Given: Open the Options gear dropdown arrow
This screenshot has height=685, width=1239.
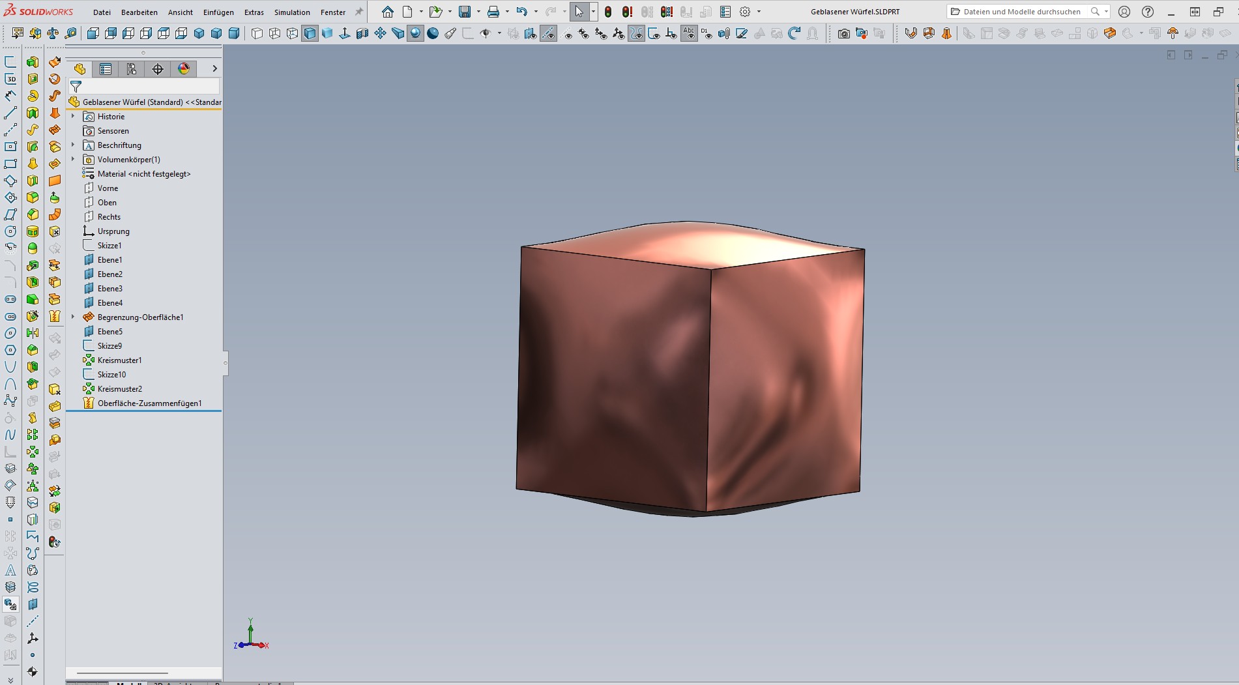Looking at the screenshot, I should [x=759, y=12].
